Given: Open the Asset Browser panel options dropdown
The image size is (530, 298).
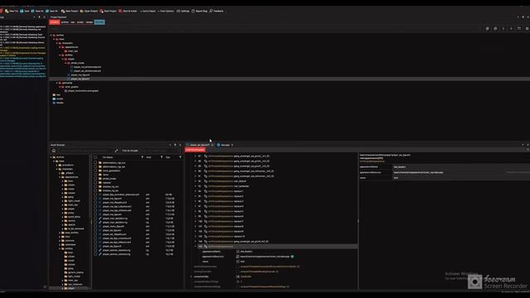Looking at the screenshot, I should tap(170, 145).
